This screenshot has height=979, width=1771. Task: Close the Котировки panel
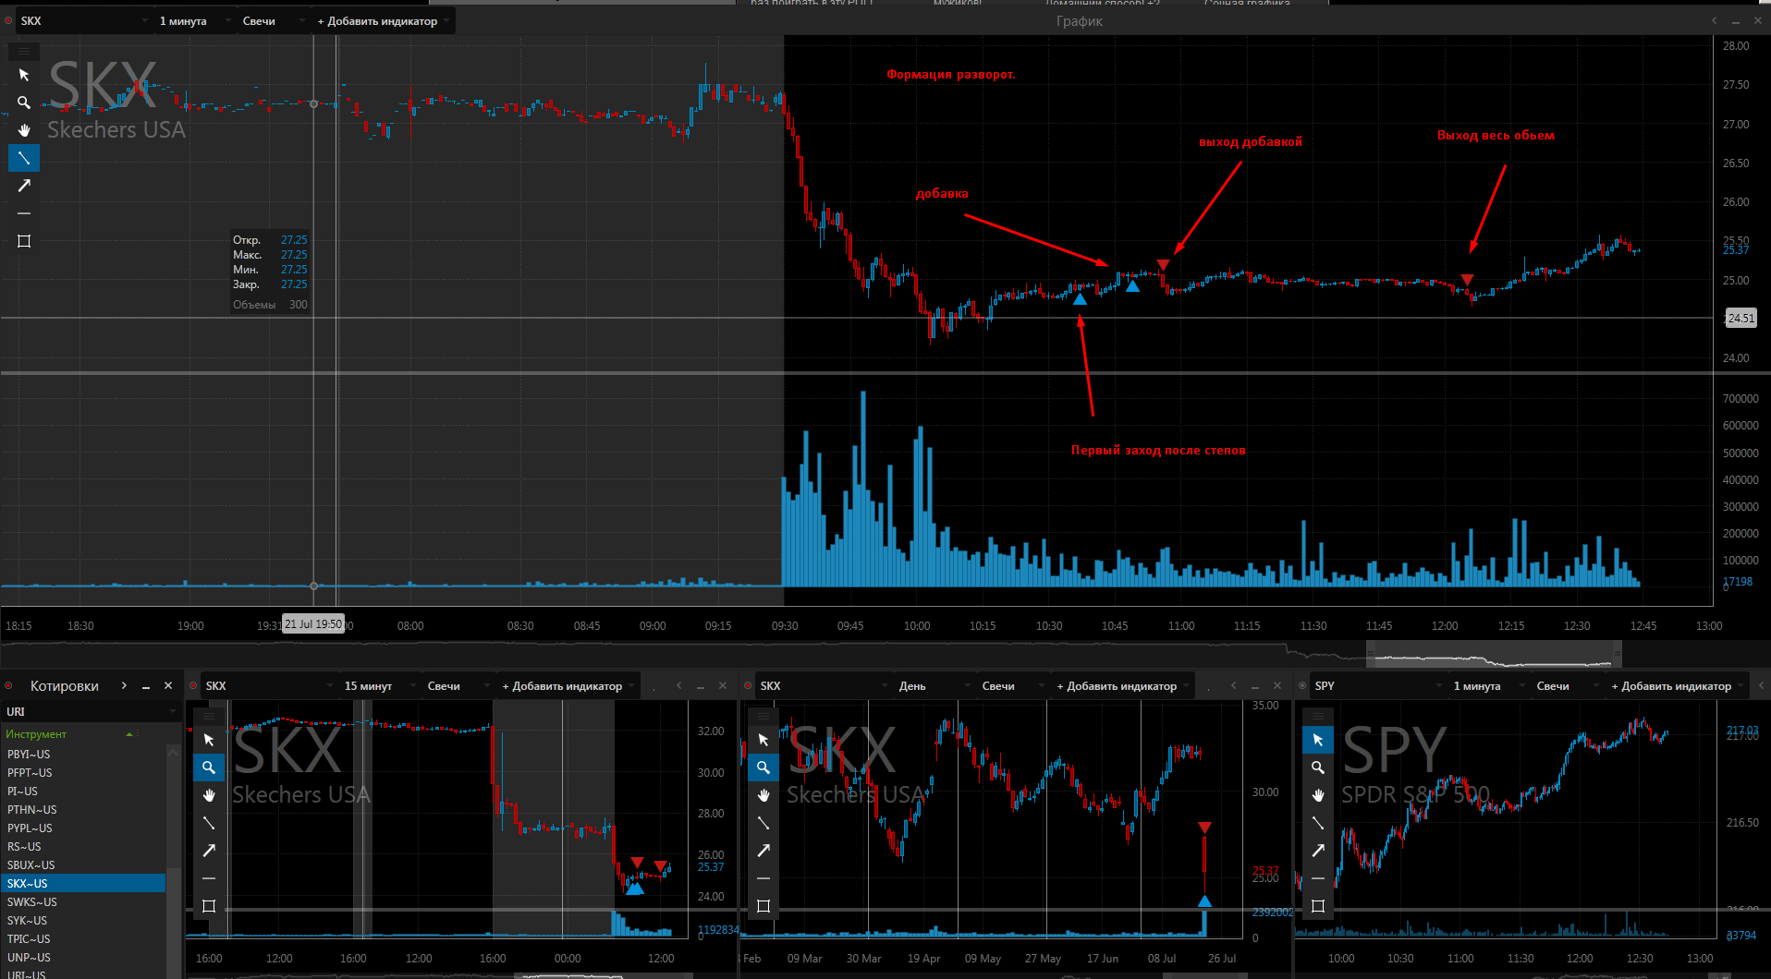[168, 685]
